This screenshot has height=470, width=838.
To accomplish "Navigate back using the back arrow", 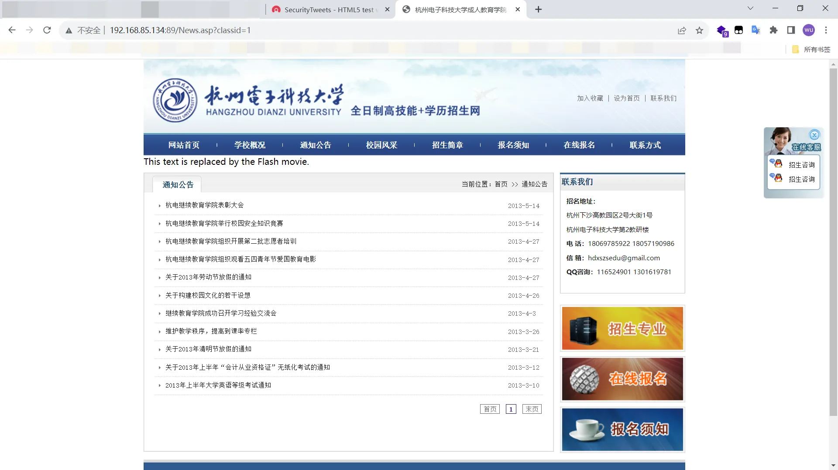I will coord(12,30).
